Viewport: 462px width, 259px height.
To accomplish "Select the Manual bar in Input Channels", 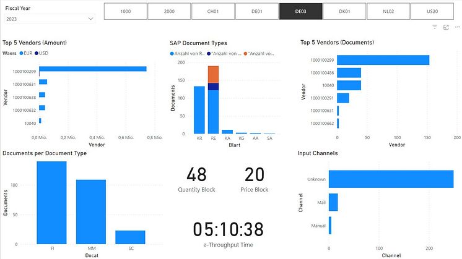I will pyautogui.click(x=330, y=226).
